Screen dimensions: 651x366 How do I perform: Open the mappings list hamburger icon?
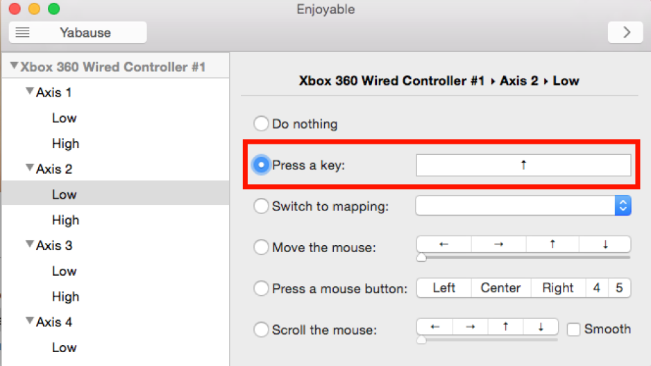(22, 32)
